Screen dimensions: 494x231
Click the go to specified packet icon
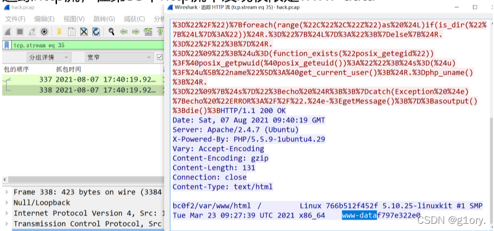(x=148, y=32)
